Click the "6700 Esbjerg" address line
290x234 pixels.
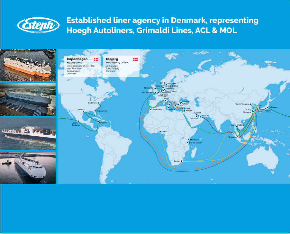click(113, 68)
